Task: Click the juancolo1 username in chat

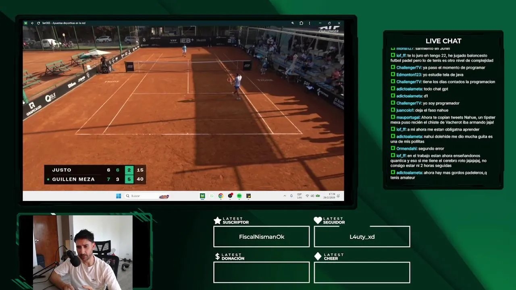Action: (405, 110)
